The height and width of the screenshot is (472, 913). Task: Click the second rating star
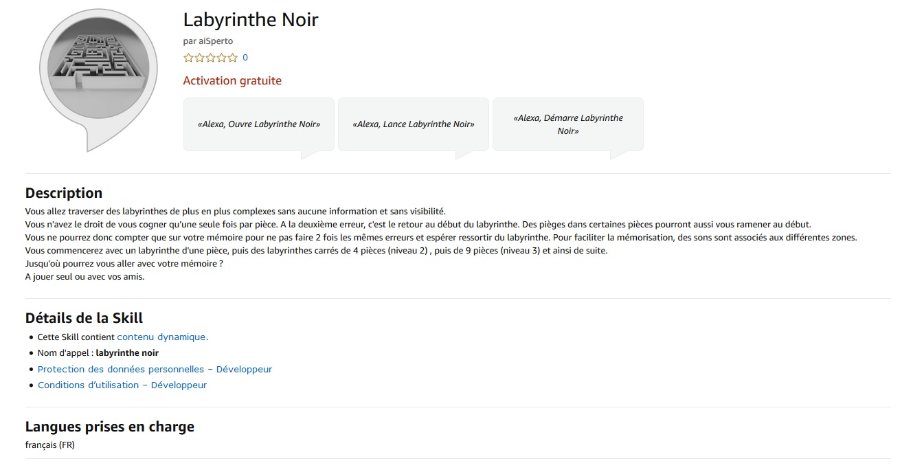200,58
